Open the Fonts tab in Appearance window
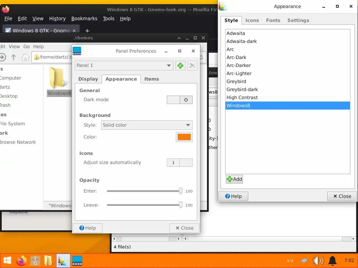 pos(273,21)
